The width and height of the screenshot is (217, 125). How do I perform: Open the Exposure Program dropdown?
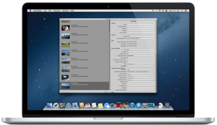pyautogui.click(x=141, y=76)
